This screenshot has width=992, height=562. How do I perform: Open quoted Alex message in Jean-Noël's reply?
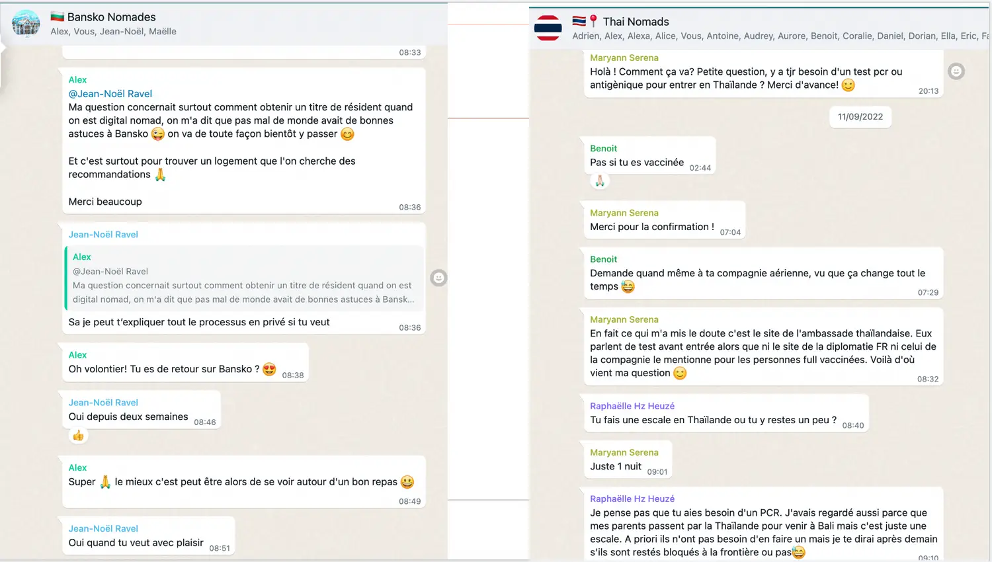click(245, 278)
